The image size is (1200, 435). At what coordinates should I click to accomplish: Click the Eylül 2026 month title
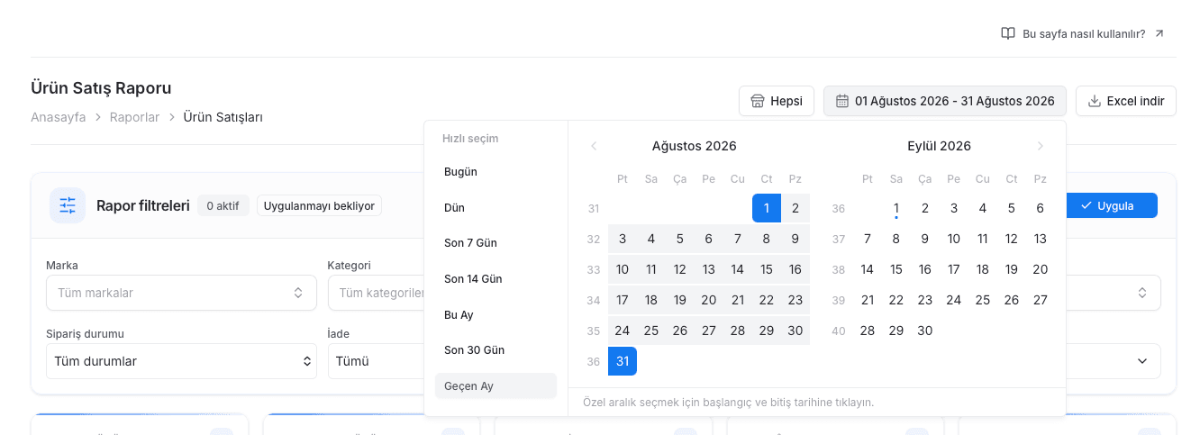point(940,146)
